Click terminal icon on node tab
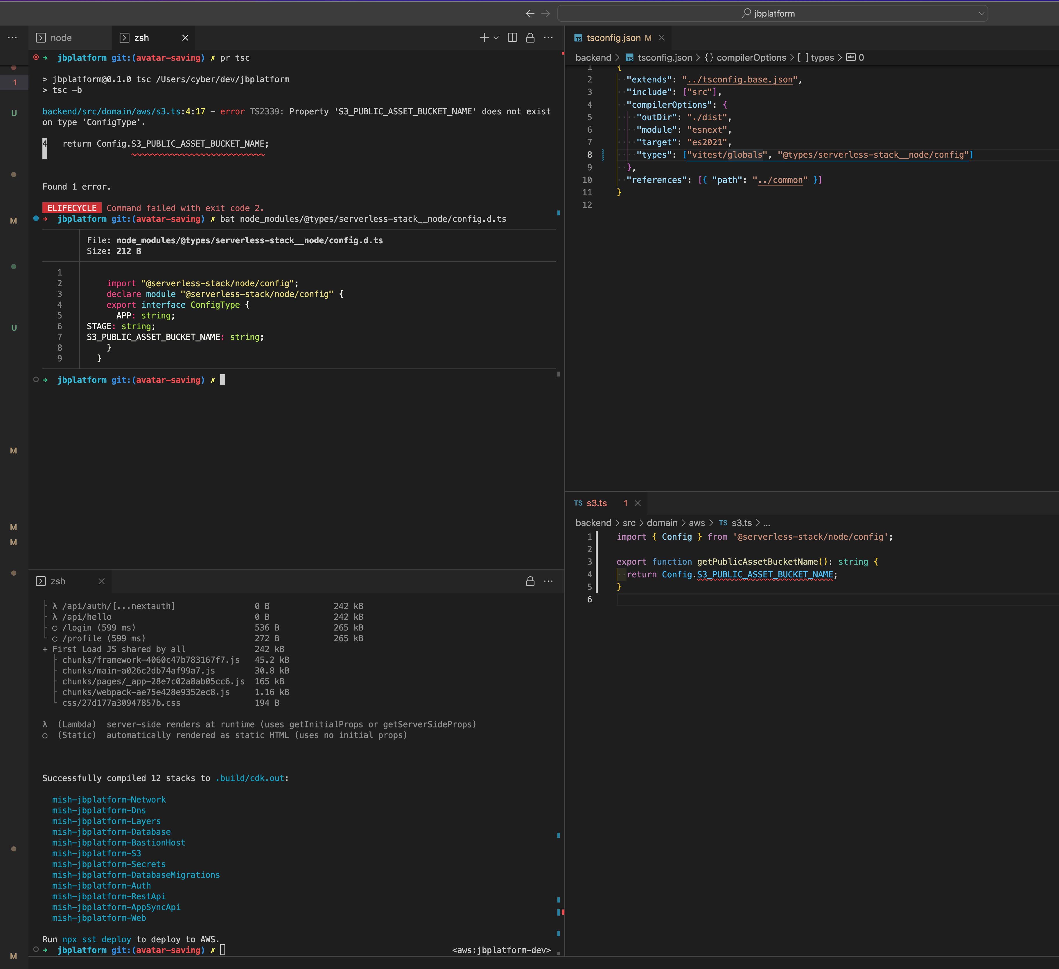 (x=41, y=38)
